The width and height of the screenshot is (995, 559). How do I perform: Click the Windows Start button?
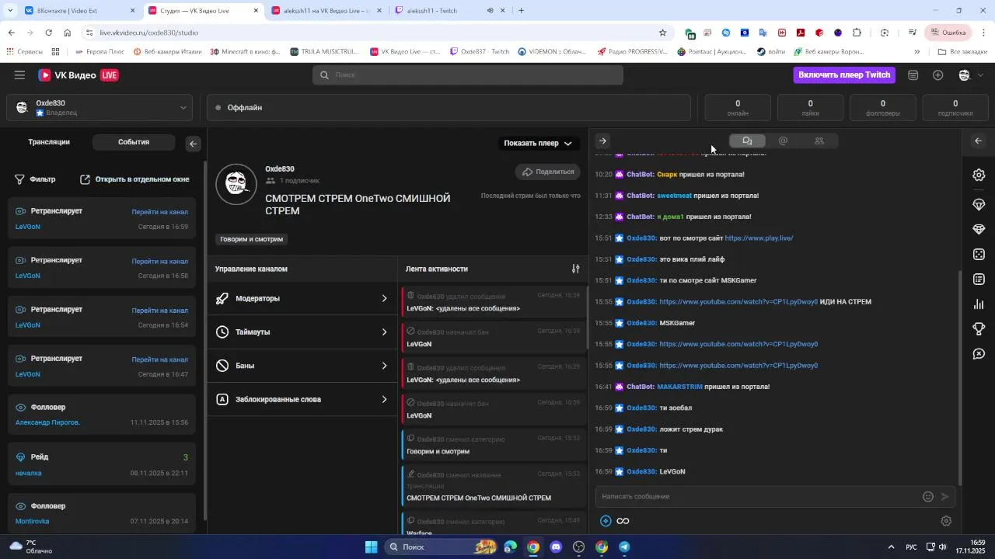tap(372, 547)
